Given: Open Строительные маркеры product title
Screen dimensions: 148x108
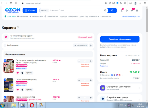Looking at the screenshot, I should point(26,80).
